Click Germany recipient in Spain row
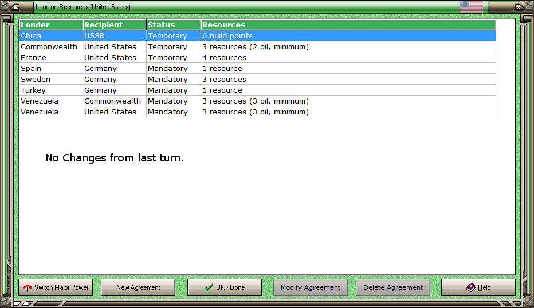 115,68
